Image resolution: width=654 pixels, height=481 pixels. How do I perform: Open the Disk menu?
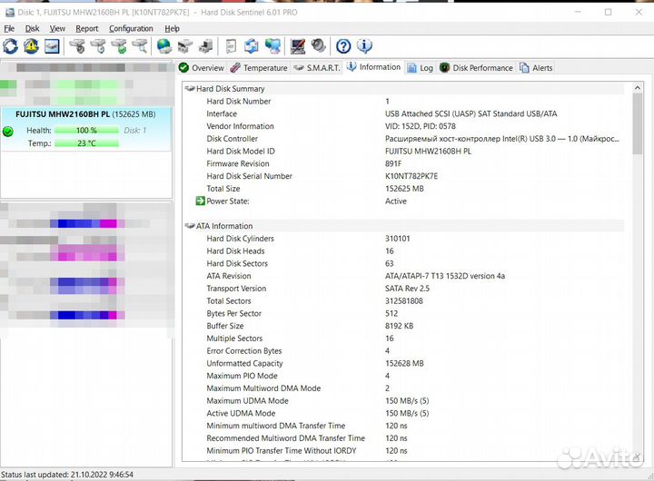(x=32, y=28)
